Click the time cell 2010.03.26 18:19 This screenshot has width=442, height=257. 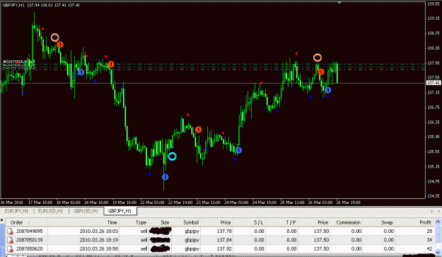(99, 240)
